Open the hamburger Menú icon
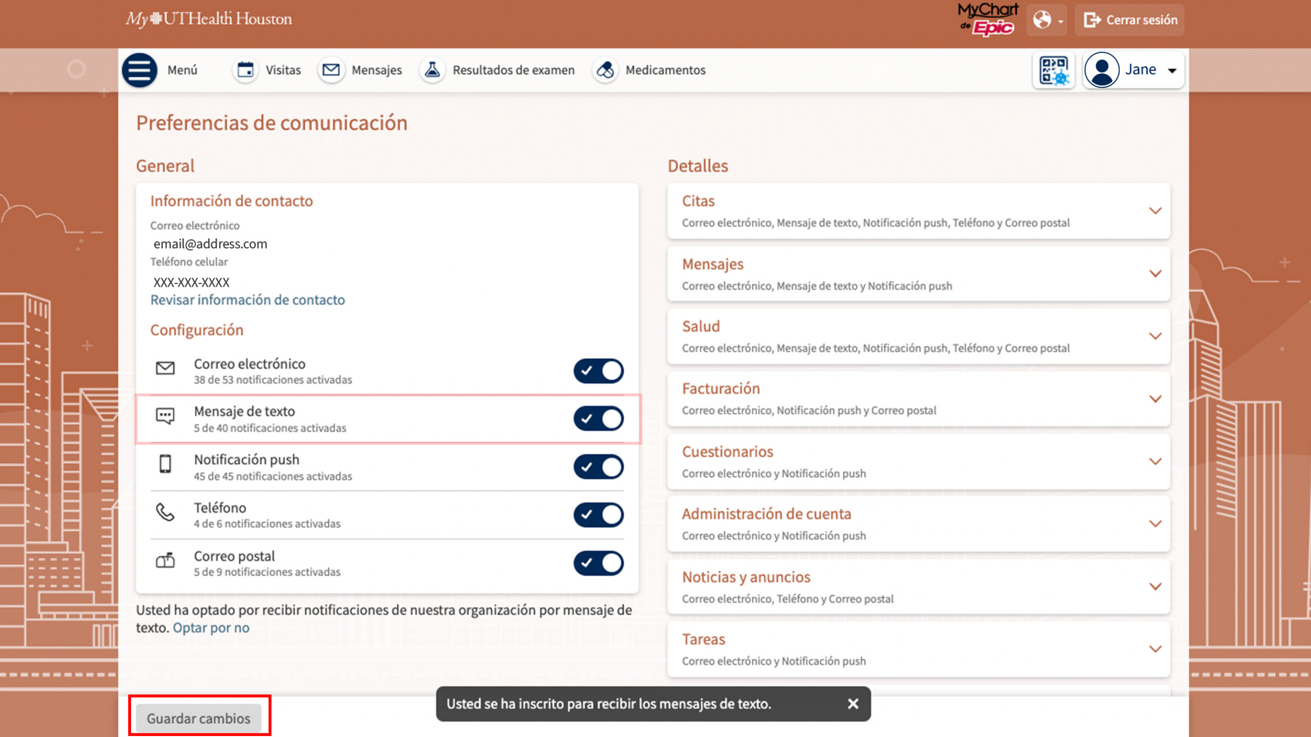1311x737 pixels. point(139,70)
